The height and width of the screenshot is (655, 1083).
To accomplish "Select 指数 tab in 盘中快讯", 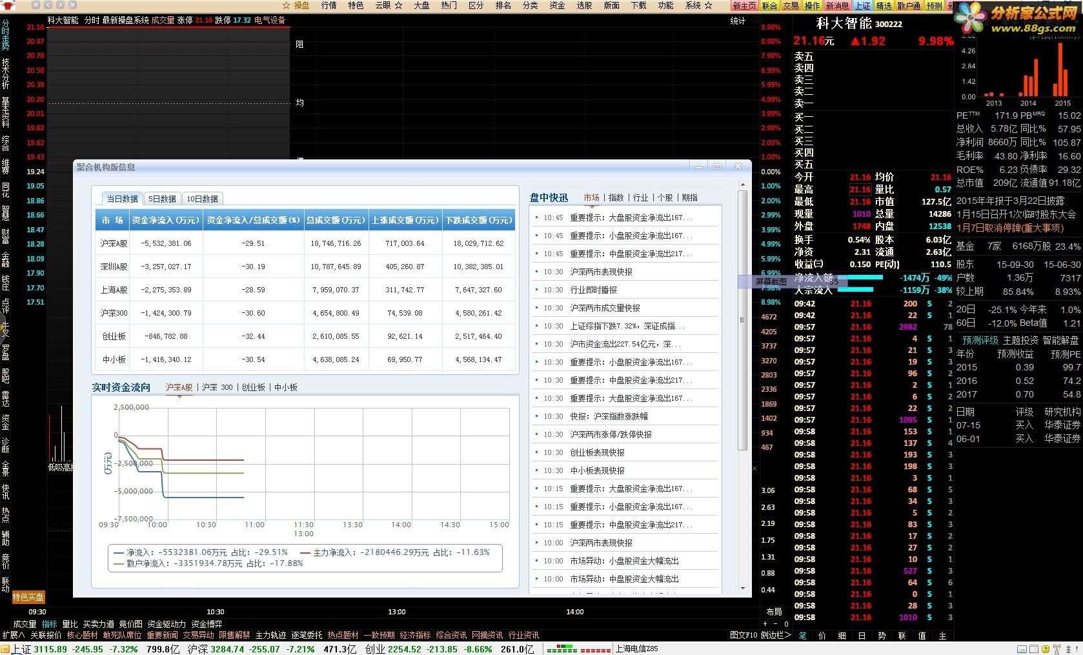I will [x=616, y=197].
